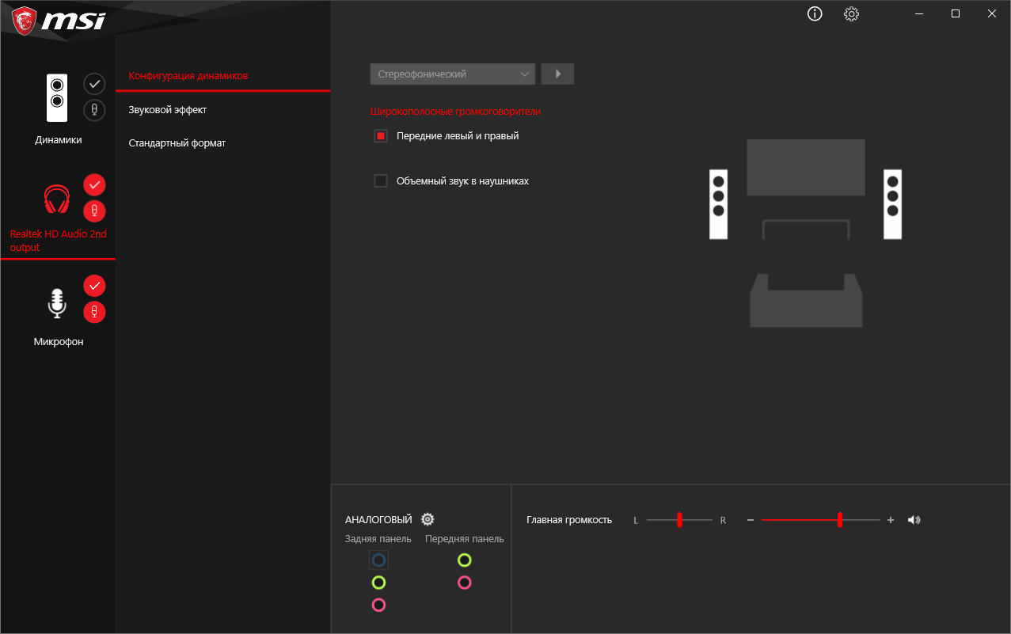Screen dimensions: 1011x634
Task: Toggle default communication device for Динамики
Action: [x=94, y=110]
